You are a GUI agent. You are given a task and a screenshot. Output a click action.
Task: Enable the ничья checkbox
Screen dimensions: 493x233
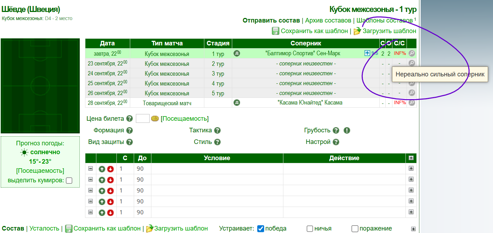tap(310, 229)
